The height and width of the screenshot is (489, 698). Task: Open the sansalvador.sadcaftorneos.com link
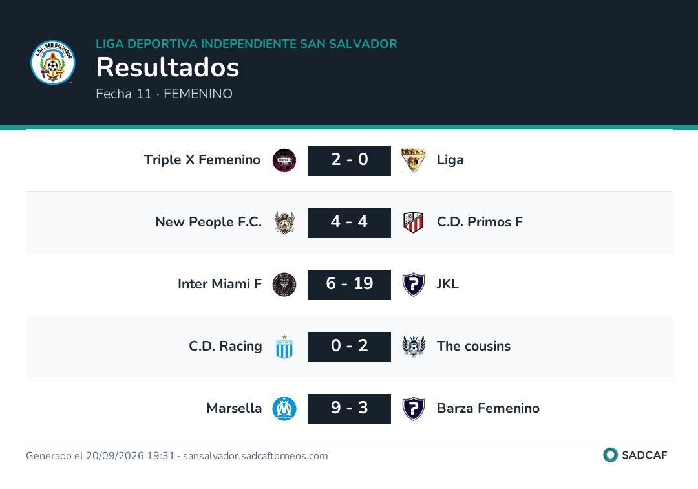(x=255, y=456)
